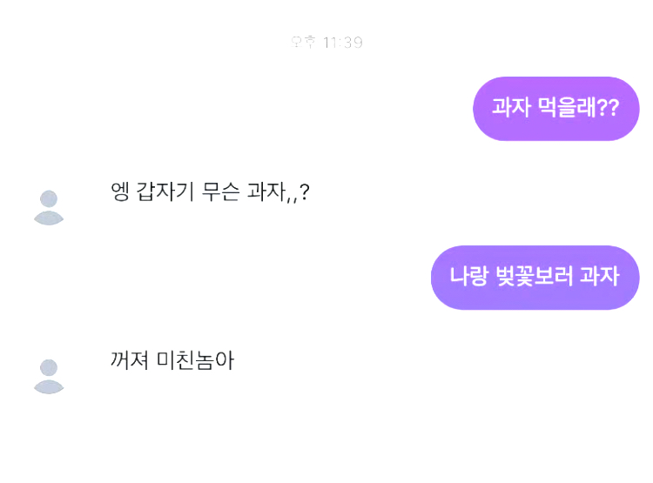Viewport: 653px width, 483px height.
Task: Click "과자" ending the "나랑 벚꽃보러" bubble
Action: [x=599, y=278]
